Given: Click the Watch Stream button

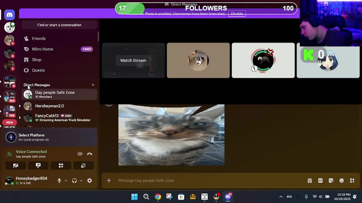Looking at the screenshot, I should (133, 60).
